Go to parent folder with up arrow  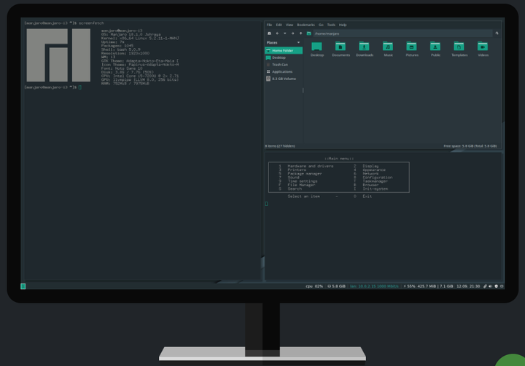pyautogui.click(x=300, y=33)
